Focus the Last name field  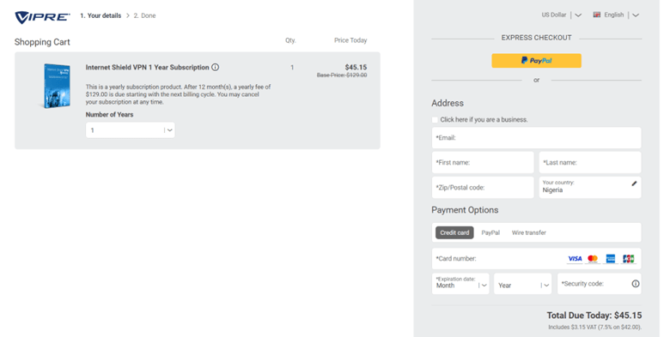click(590, 163)
